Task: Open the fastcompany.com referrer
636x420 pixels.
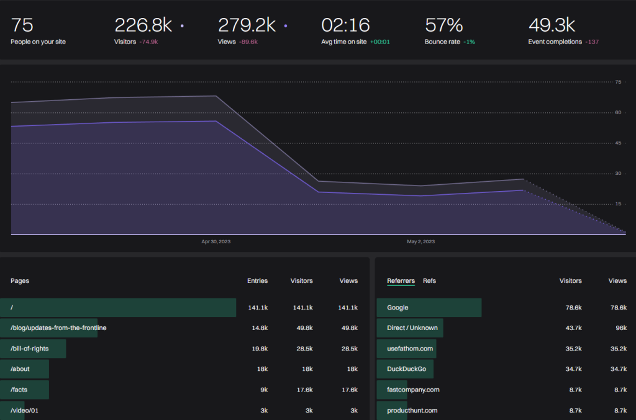Action: [x=413, y=390]
